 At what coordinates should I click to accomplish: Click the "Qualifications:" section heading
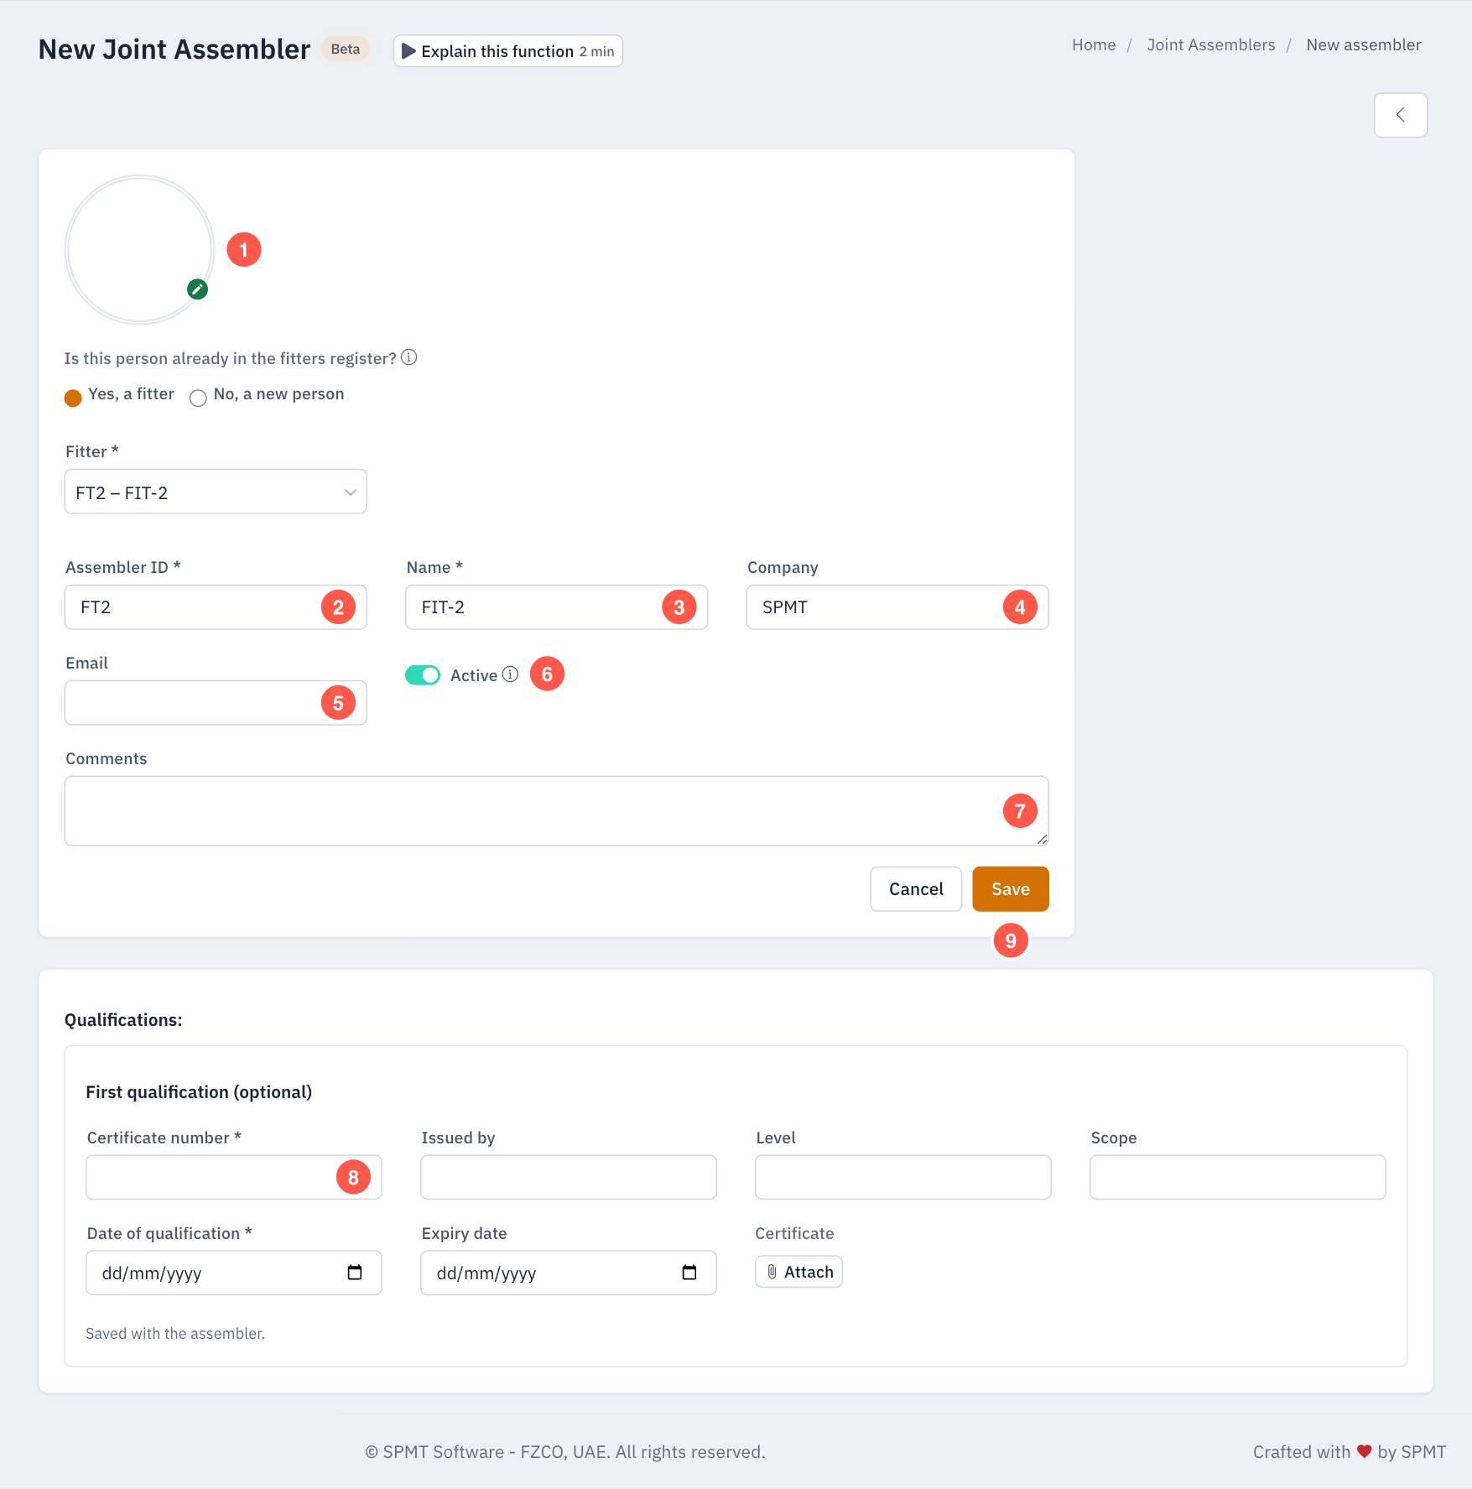(123, 1020)
